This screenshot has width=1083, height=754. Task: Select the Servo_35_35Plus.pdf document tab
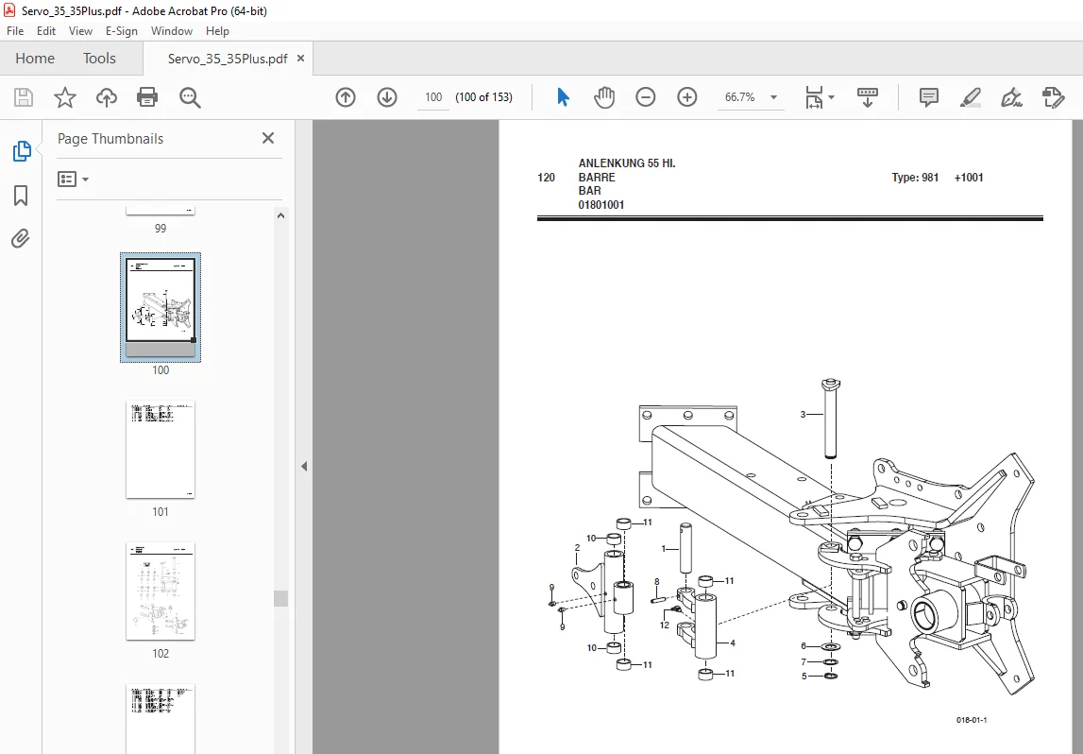[228, 59]
